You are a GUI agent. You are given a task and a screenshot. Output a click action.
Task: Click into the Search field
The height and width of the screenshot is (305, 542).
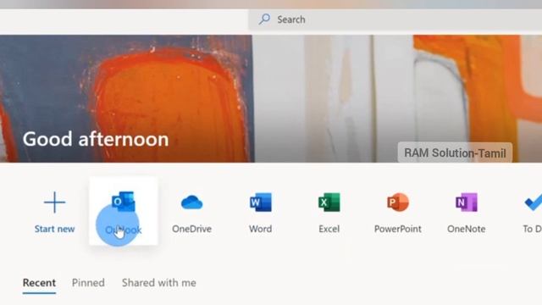(x=395, y=19)
